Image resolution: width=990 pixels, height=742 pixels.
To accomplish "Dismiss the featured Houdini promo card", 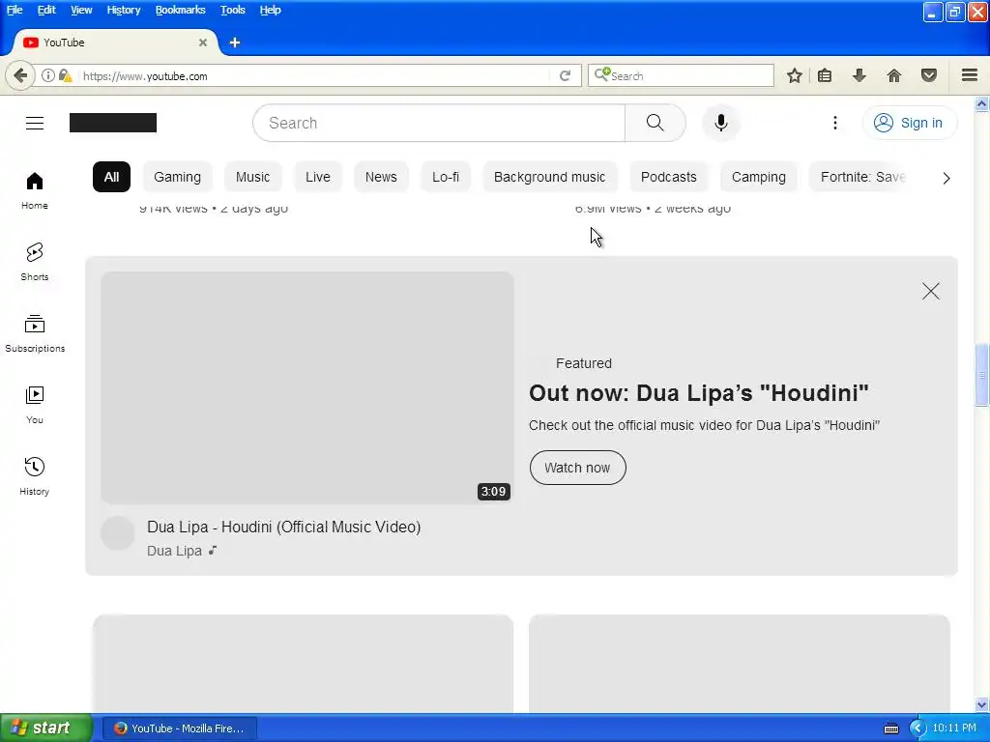I will coord(930,291).
